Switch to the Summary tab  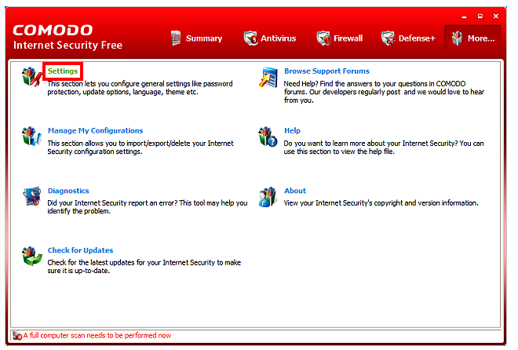pyautogui.click(x=197, y=38)
